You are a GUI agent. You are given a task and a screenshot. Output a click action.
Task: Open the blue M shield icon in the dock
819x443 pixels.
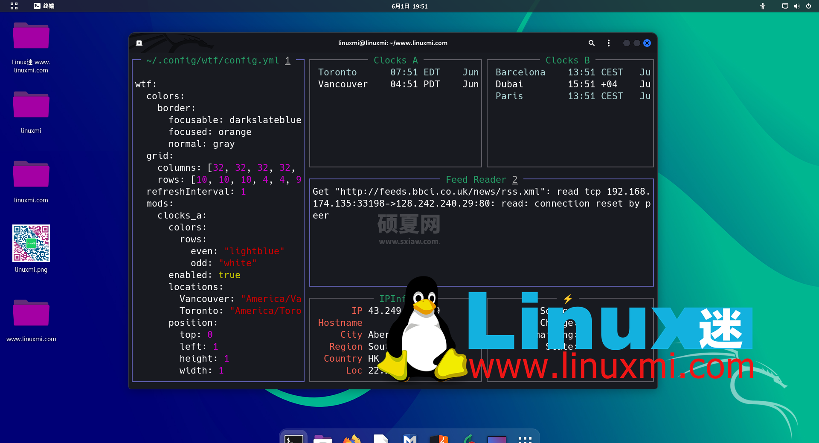(x=410, y=438)
